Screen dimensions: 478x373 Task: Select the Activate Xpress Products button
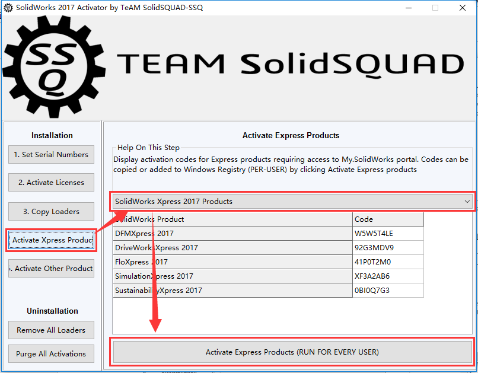[x=51, y=240]
